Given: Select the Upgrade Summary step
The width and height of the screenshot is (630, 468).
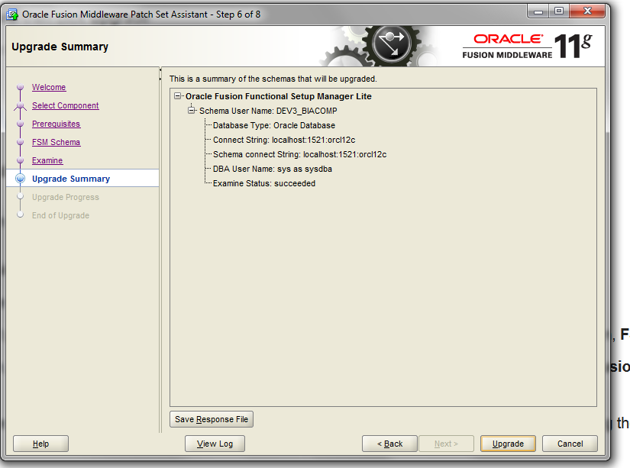Looking at the screenshot, I should [x=71, y=179].
